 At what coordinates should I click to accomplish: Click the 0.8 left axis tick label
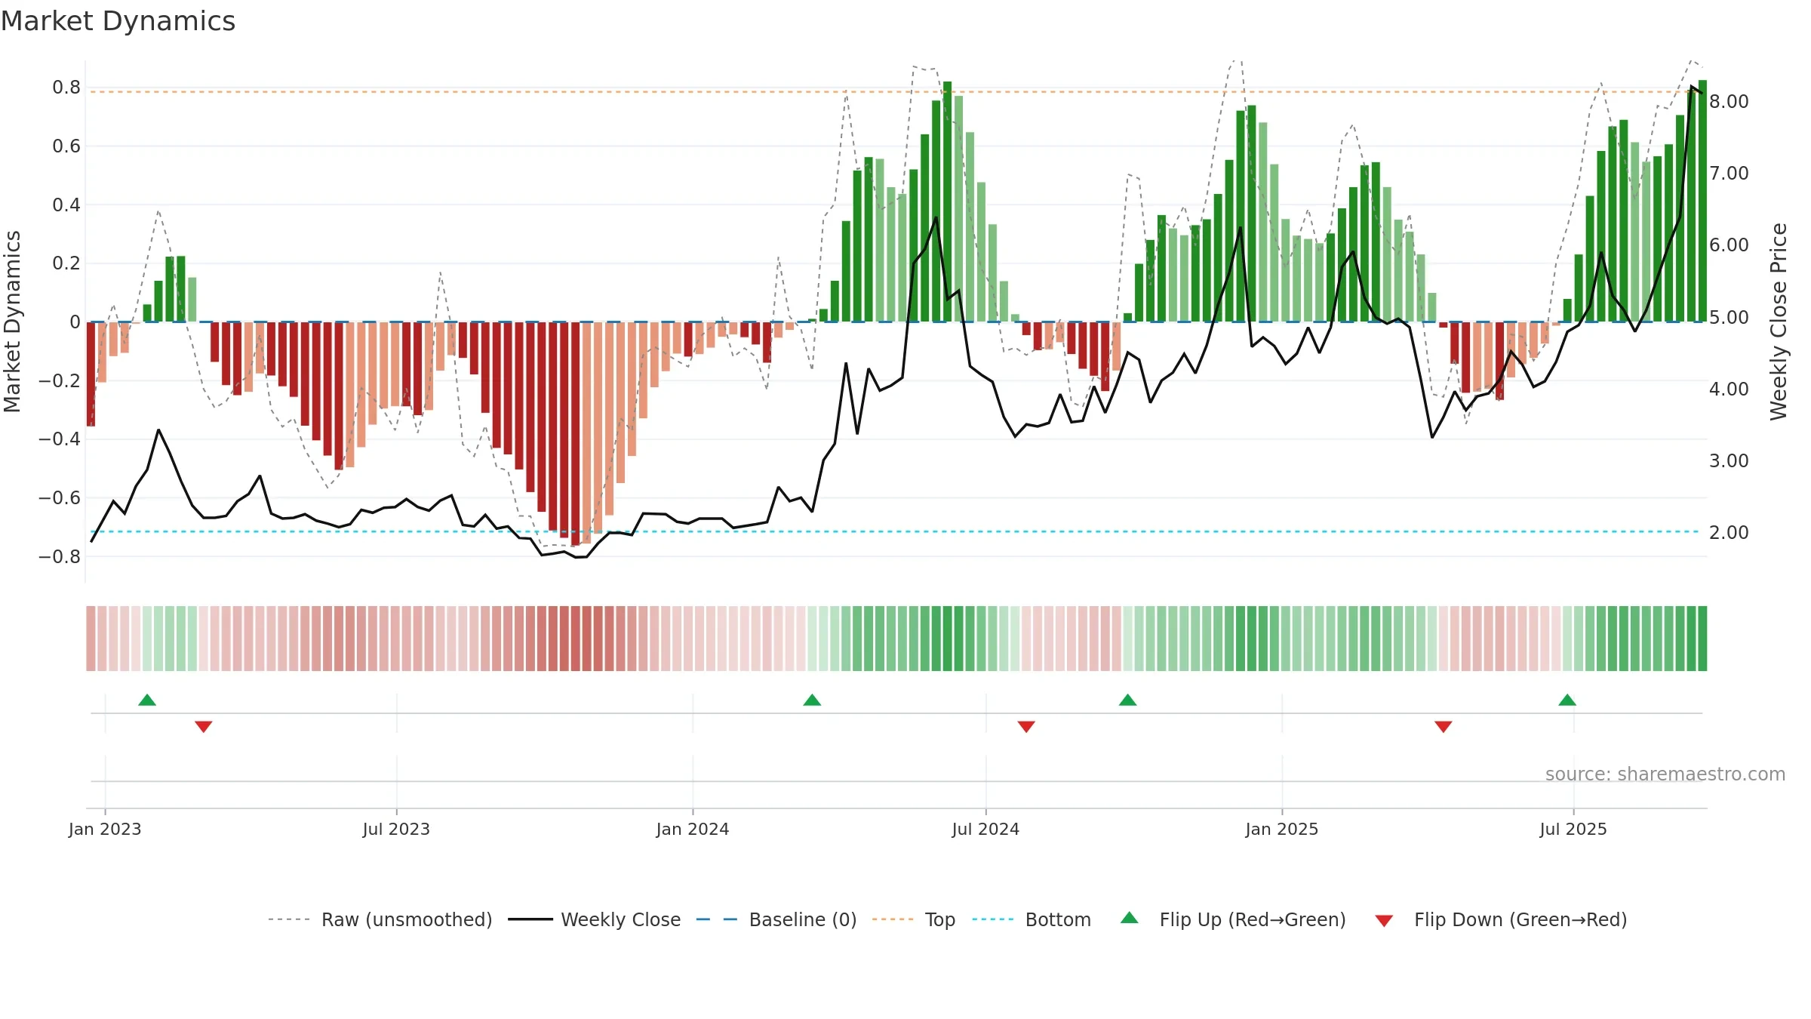(x=66, y=88)
